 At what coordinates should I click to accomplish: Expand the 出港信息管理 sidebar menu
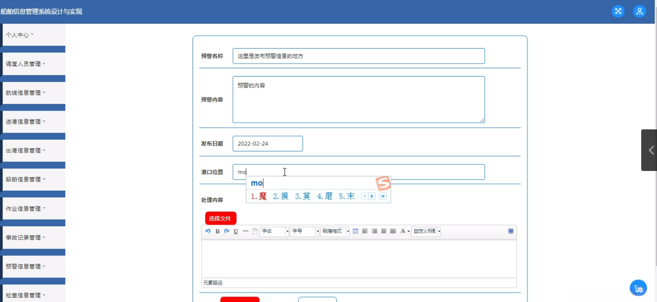tap(34, 151)
